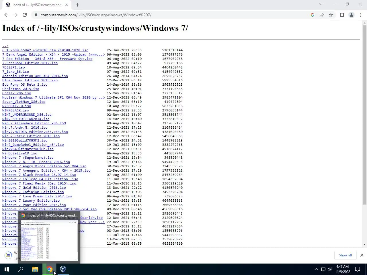Open Chrome three-dot menu
Screen dimensions: 367x275
[361, 15]
